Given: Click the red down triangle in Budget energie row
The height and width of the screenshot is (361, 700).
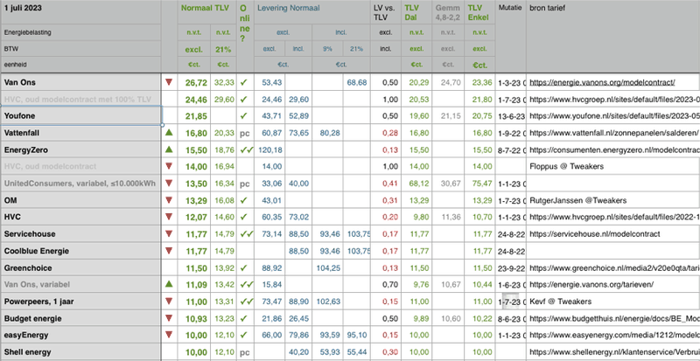Looking at the screenshot, I should pos(169,318).
